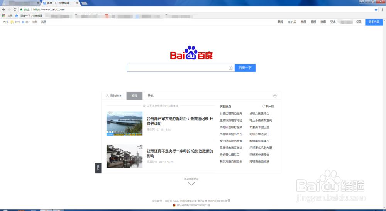Open a new browser tab
Image resolution: width=386 pixels, height=211 pixels.
84,3
